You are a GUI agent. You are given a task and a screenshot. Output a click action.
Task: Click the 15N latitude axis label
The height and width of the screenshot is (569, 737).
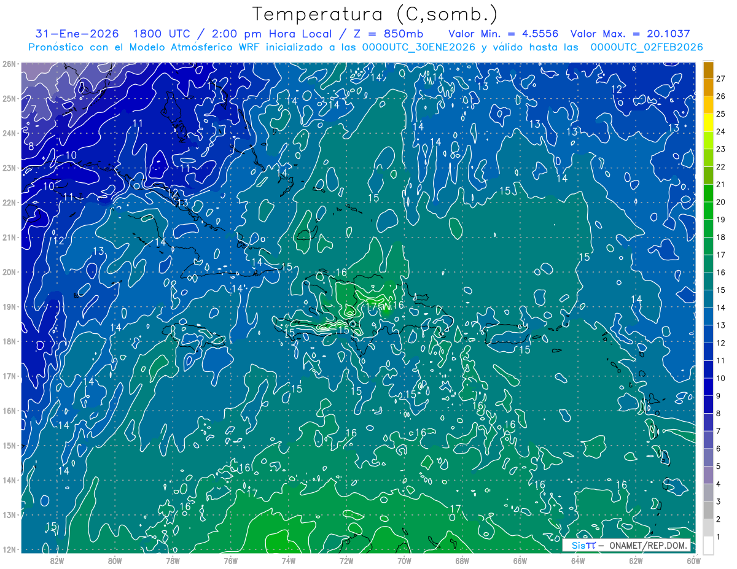pyautogui.click(x=9, y=445)
